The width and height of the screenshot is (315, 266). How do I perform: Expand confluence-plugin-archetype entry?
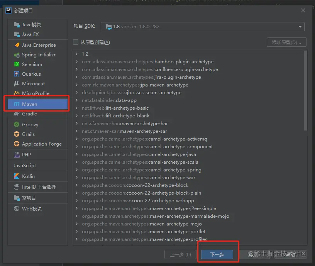coord(76,69)
